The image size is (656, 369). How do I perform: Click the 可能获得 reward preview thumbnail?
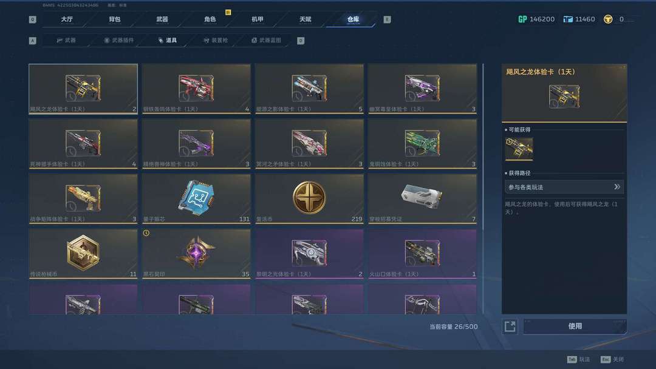(x=519, y=149)
